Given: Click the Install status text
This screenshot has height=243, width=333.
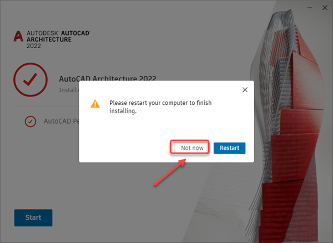Looking at the screenshot, I should point(69,90).
